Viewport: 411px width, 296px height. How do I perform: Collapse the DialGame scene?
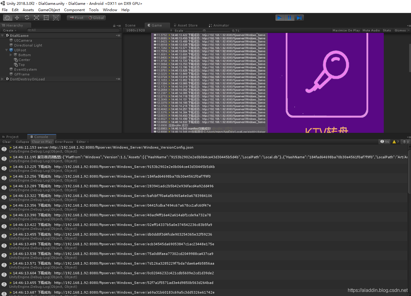(x=2, y=36)
